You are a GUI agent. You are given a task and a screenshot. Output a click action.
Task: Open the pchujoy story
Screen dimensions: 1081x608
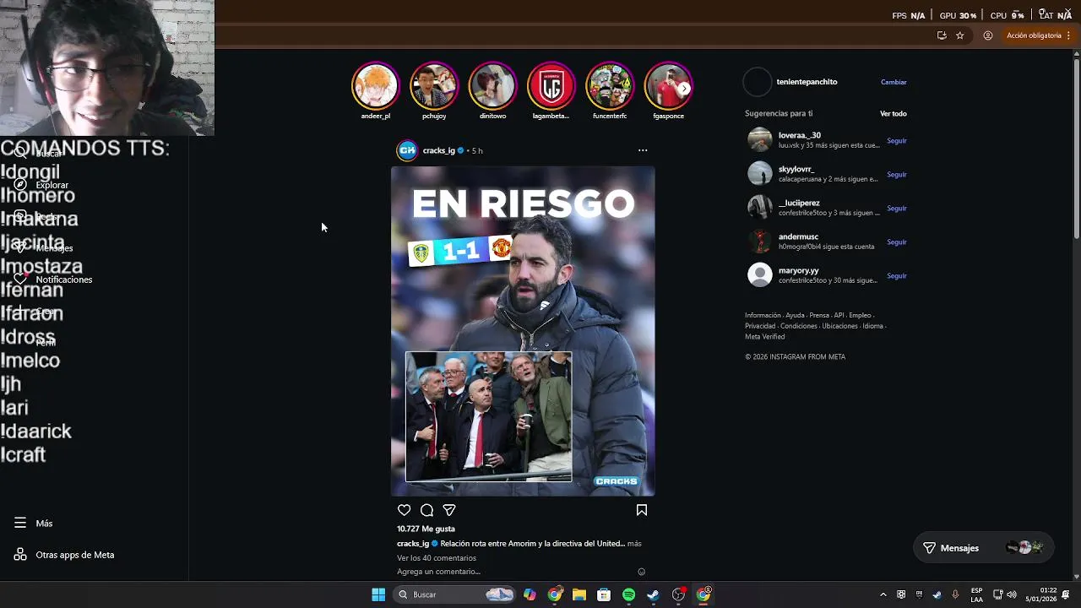434,86
